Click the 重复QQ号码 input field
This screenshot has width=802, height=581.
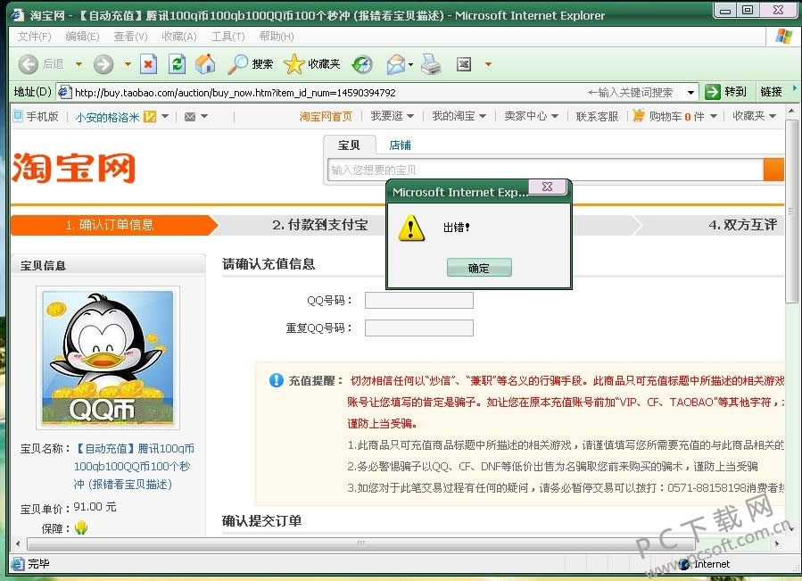pos(419,328)
